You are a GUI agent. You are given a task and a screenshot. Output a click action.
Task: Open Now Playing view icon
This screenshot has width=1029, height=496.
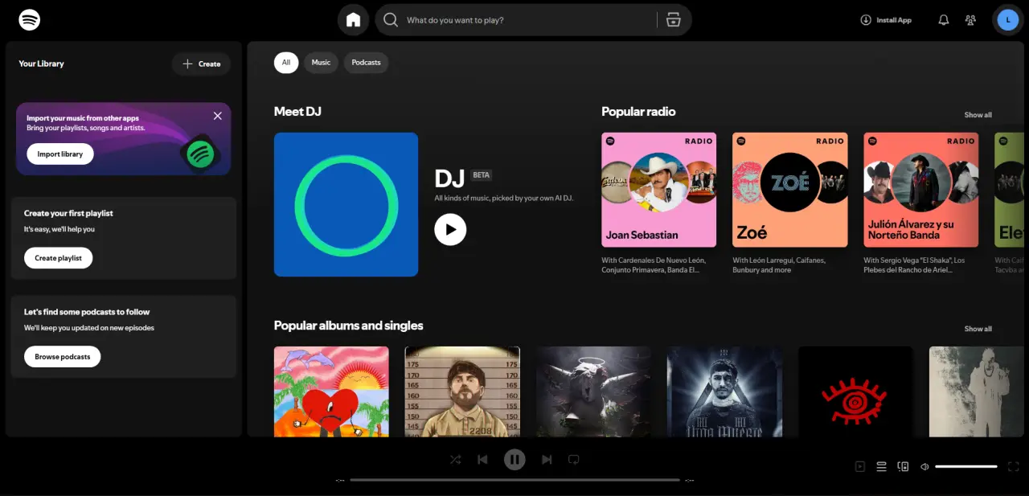(x=860, y=466)
